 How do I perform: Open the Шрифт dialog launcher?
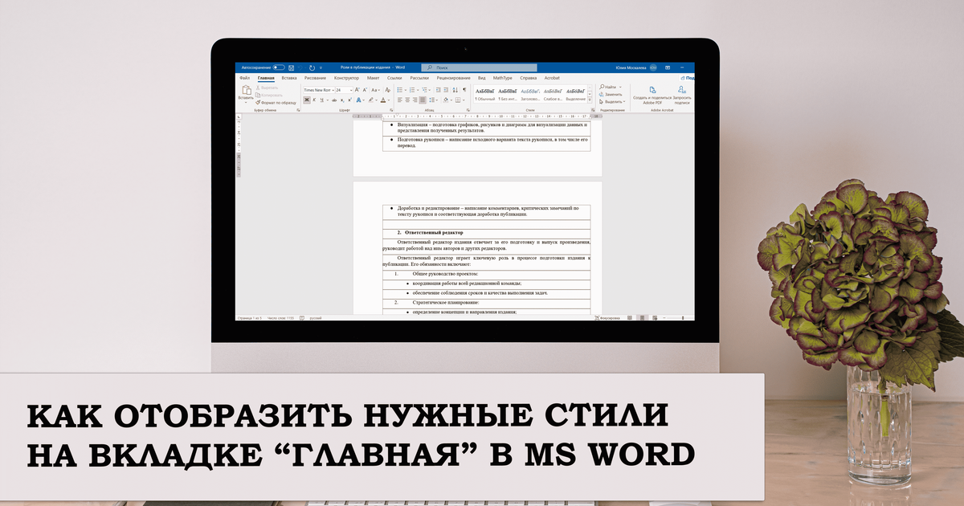click(391, 110)
